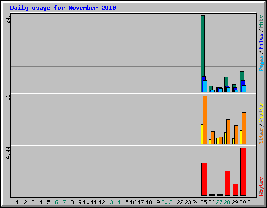Select the red KBytes bar for day 25

204,179
